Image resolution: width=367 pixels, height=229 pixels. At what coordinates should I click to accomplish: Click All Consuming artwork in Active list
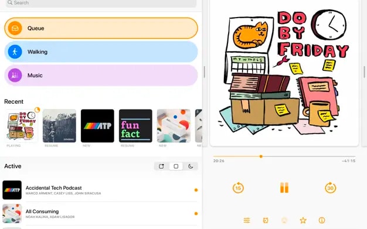click(12, 214)
